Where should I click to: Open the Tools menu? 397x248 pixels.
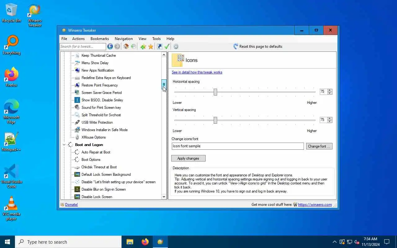click(156, 39)
